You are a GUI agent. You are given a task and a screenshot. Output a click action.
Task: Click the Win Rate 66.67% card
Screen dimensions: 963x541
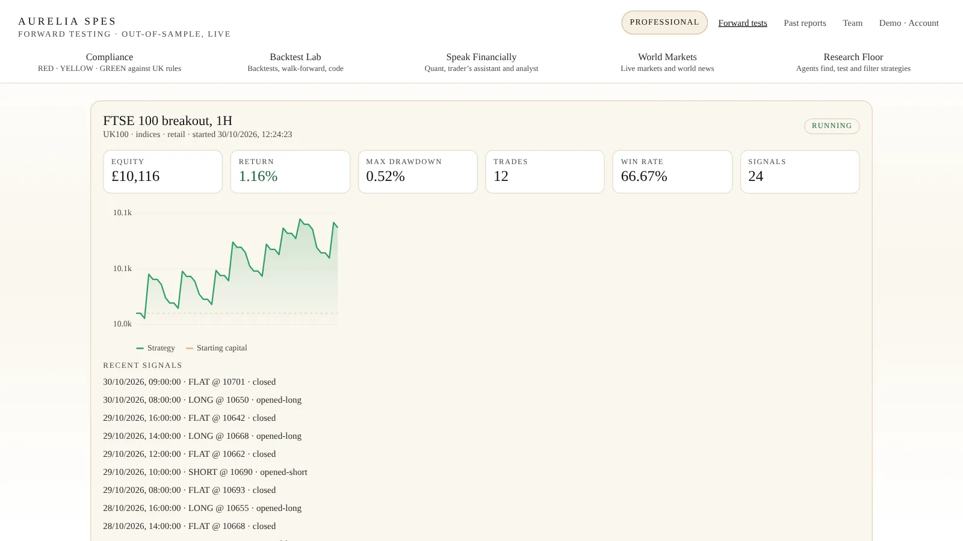click(x=672, y=171)
